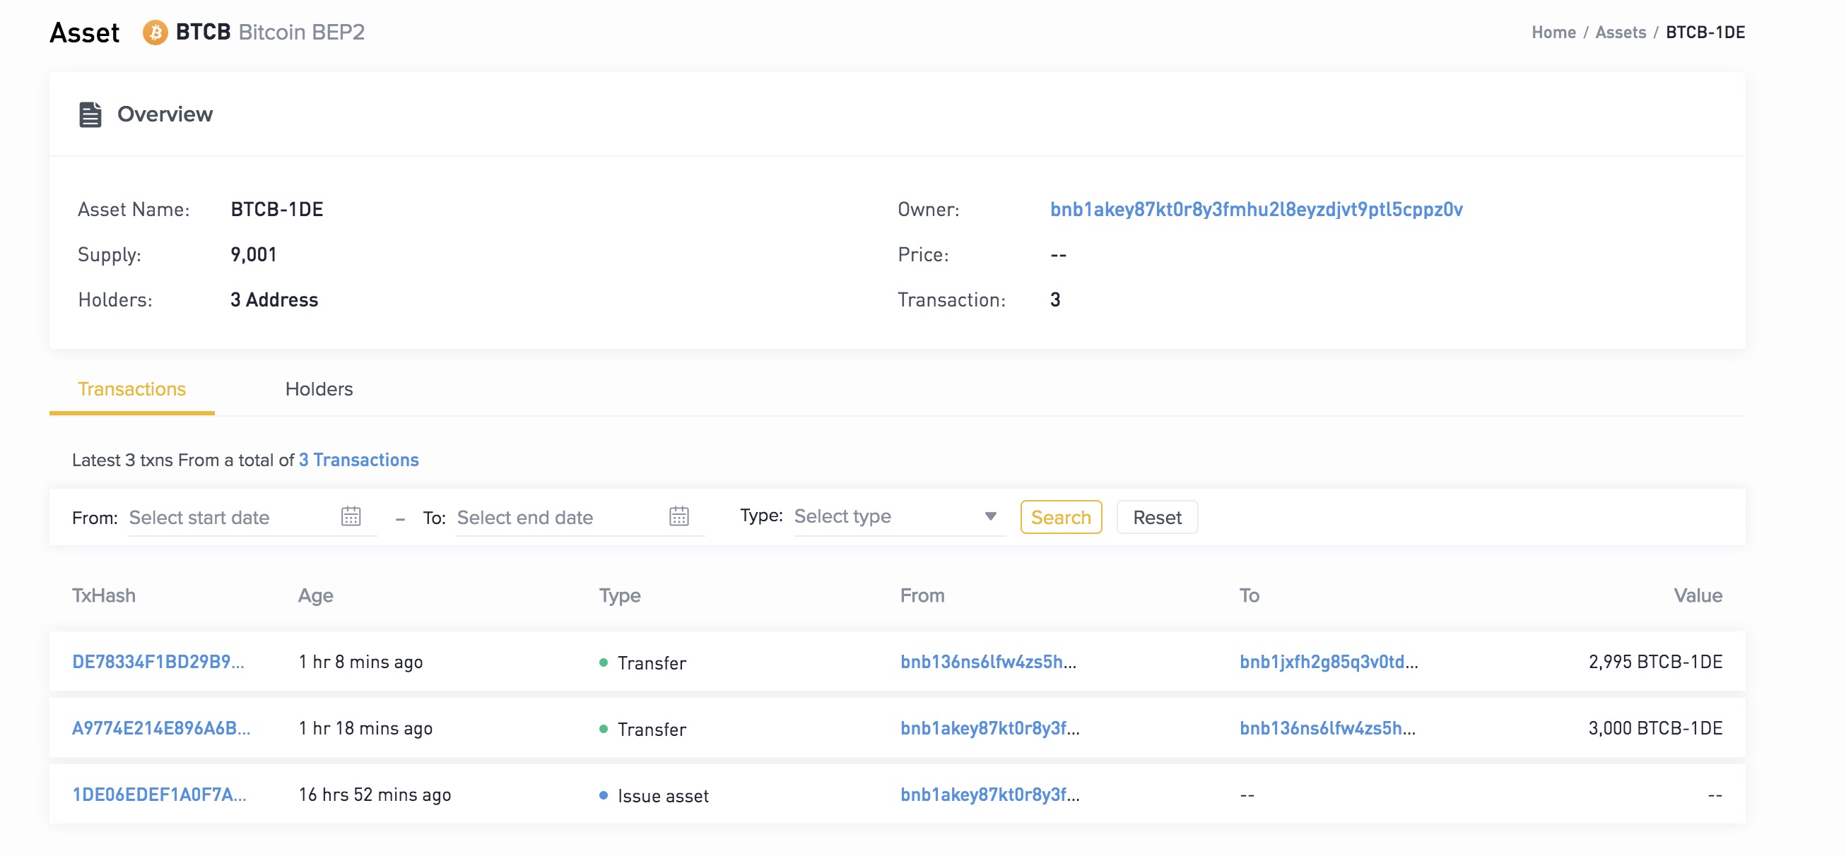Image resolution: width=1846 pixels, height=856 pixels.
Task: Expand the Select type dropdown arrow
Action: (990, 516)
